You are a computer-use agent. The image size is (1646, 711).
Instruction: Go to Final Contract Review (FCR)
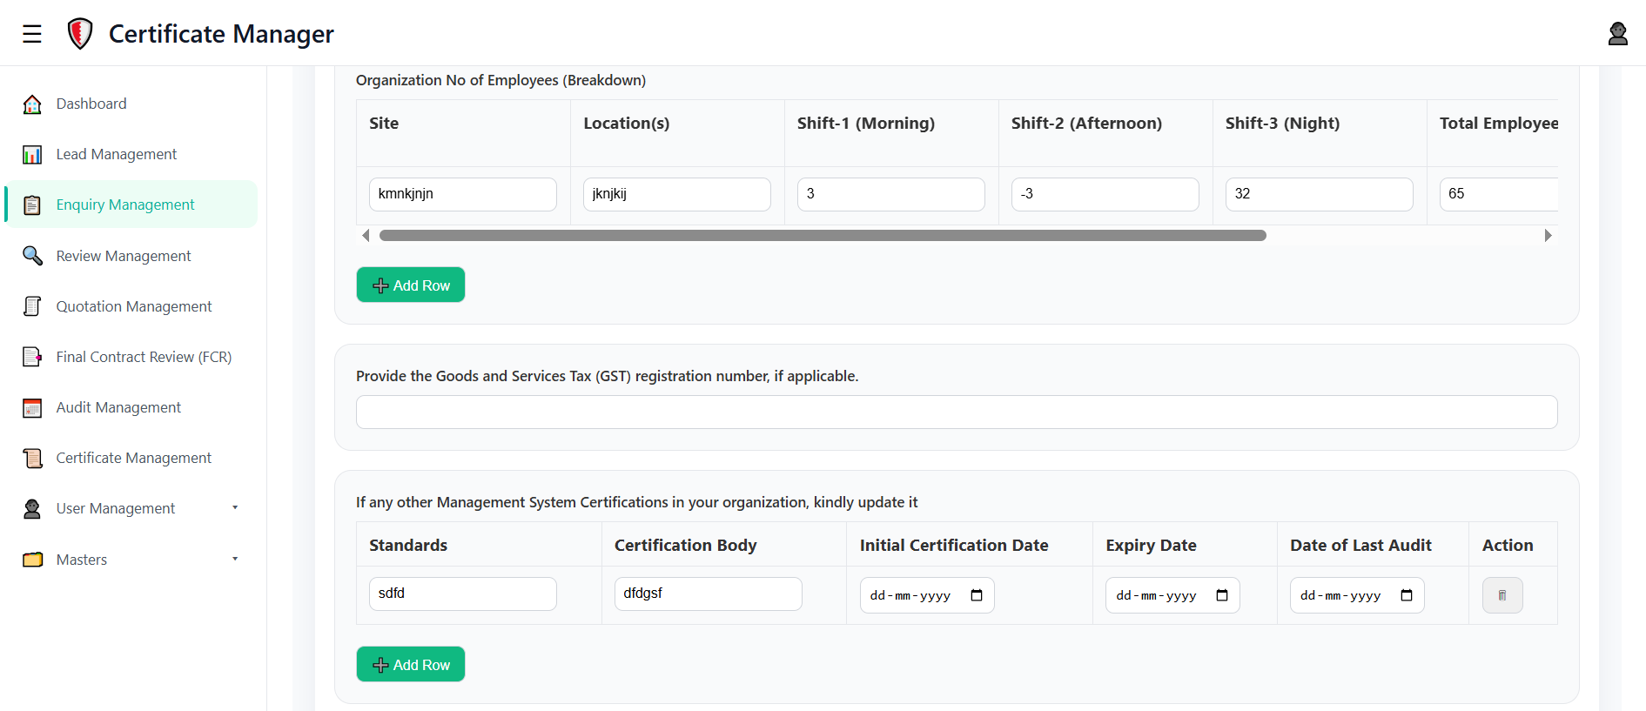[144, 357]
